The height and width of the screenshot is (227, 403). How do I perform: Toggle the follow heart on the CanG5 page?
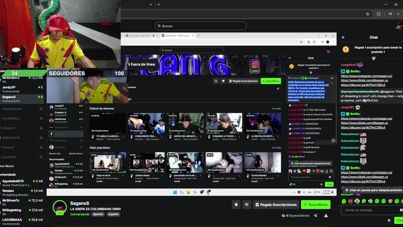223,81
